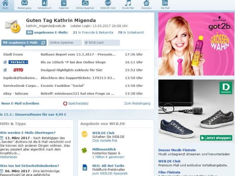Click the green MillionenKlick clover icon
Image resolution: width=235 pixels, height=176 pixels.
[x=84, y=150]
